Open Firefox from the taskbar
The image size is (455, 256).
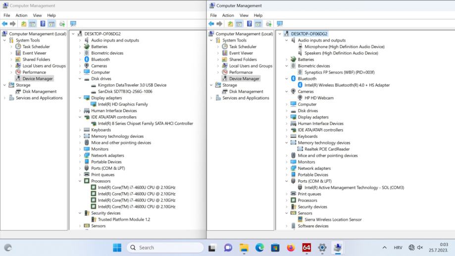pyautogui.click(x=291, y=248)
